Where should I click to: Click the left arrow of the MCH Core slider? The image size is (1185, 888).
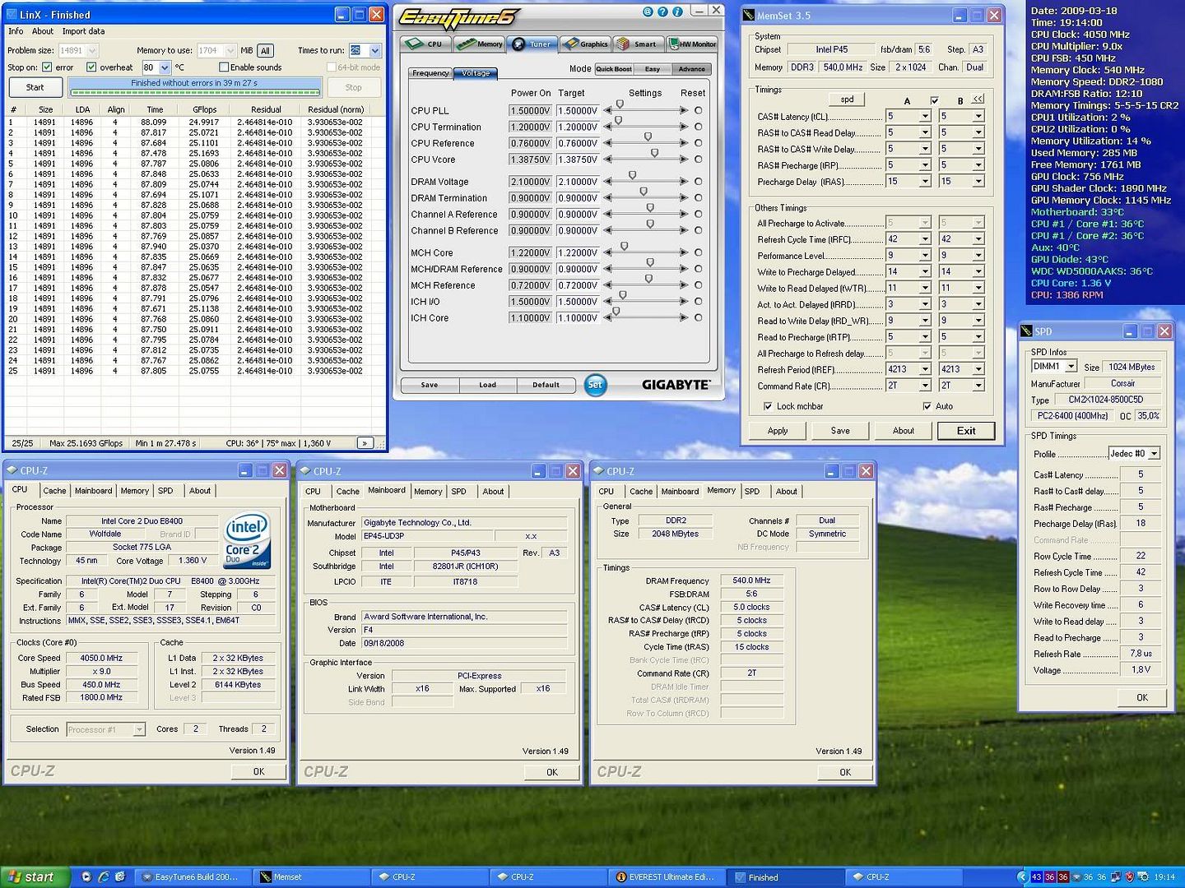tap(608, 252)
